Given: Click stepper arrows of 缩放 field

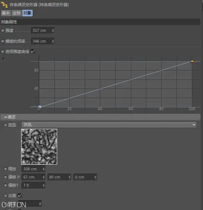Looking at the screenshot, I should point(43,169).
